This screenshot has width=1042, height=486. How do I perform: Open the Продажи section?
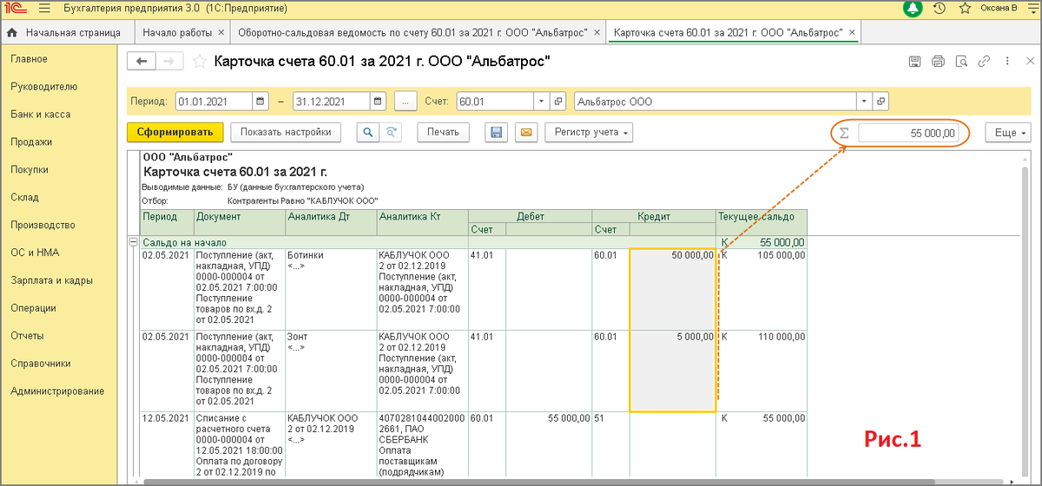pyautogui.click(x=32, y=142)
